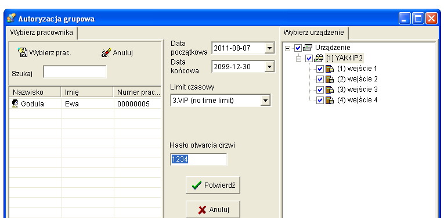The height and width of the screenshot is (218, 444).
Task: Open Data początkowa date dropdown
Action: [x=269, y=48]
